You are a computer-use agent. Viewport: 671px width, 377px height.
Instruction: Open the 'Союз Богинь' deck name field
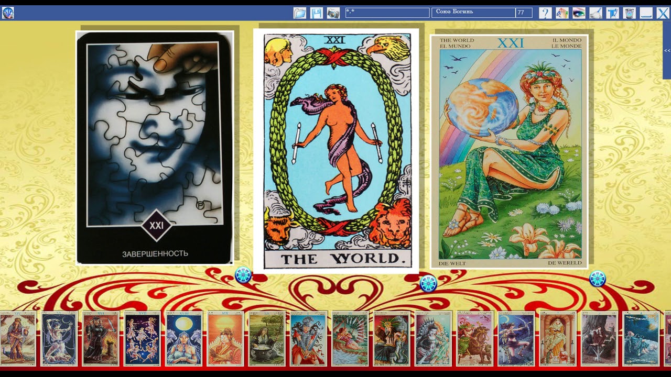click(x=473, y=13)
